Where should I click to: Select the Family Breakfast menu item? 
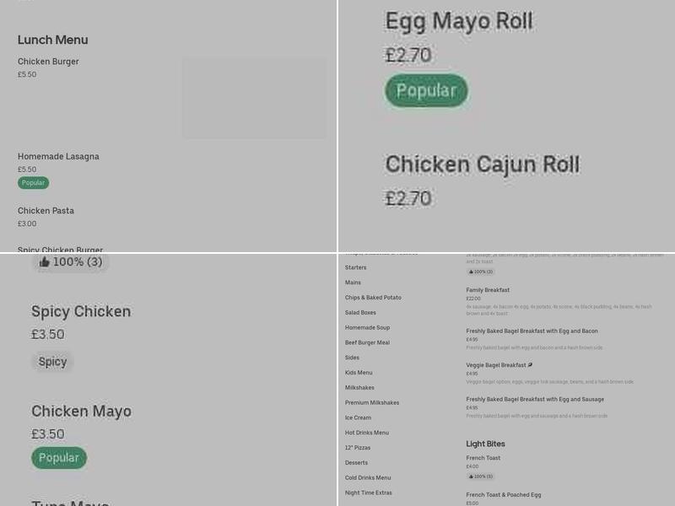pos(486,289)
